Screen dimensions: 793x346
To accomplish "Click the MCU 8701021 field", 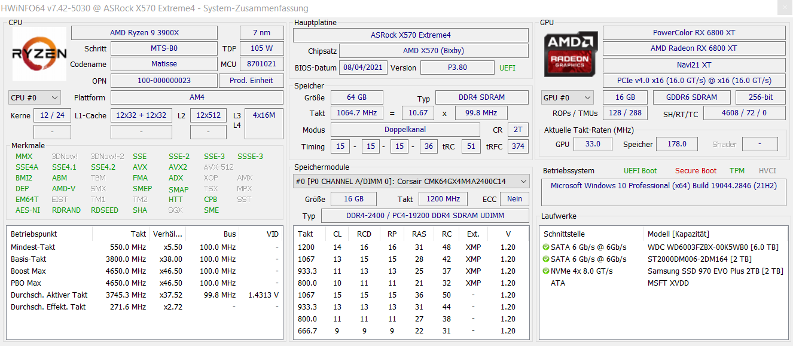I will point(261,64).
